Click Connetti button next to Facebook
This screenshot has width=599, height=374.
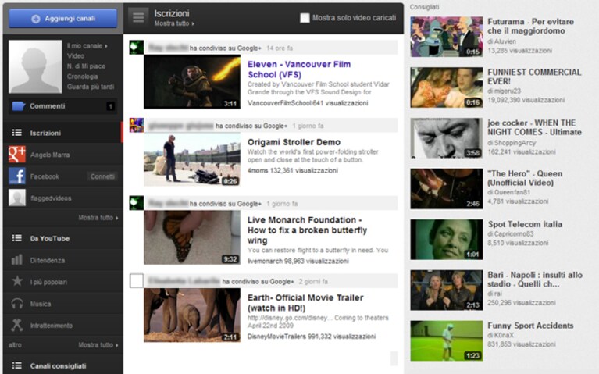click(102, 176)
